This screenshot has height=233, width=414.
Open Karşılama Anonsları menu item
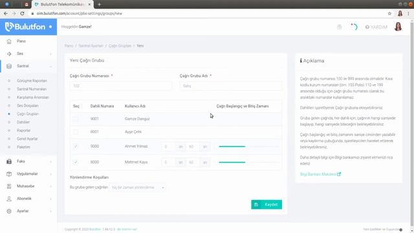(33, 97)
